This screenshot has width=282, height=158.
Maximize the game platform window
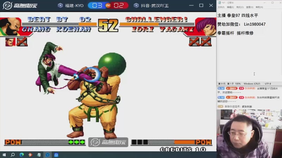click(201, 6)
